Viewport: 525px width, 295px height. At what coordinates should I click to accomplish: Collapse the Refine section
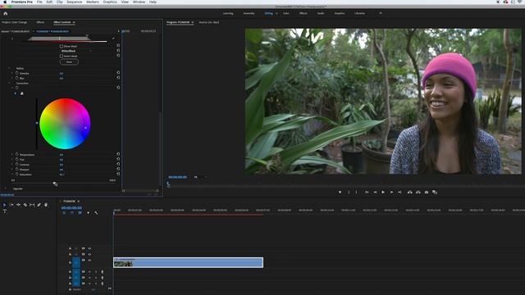(x=9, y=68)
